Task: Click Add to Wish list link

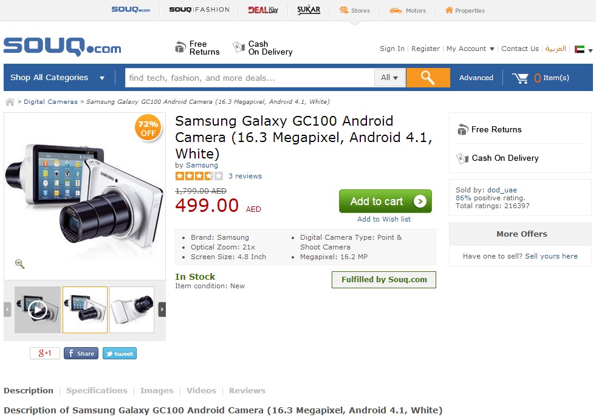Action: tap(384, 219)
